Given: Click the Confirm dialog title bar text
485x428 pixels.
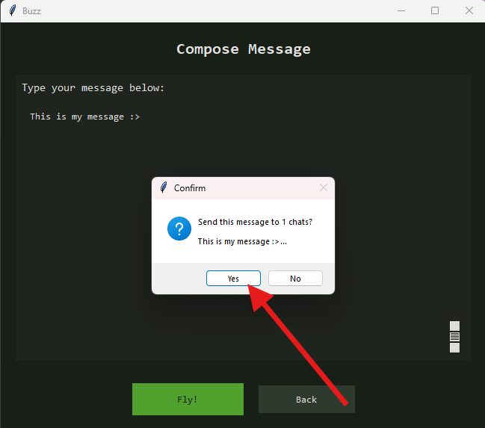Looking at the screenshot, I should [190, 188].
